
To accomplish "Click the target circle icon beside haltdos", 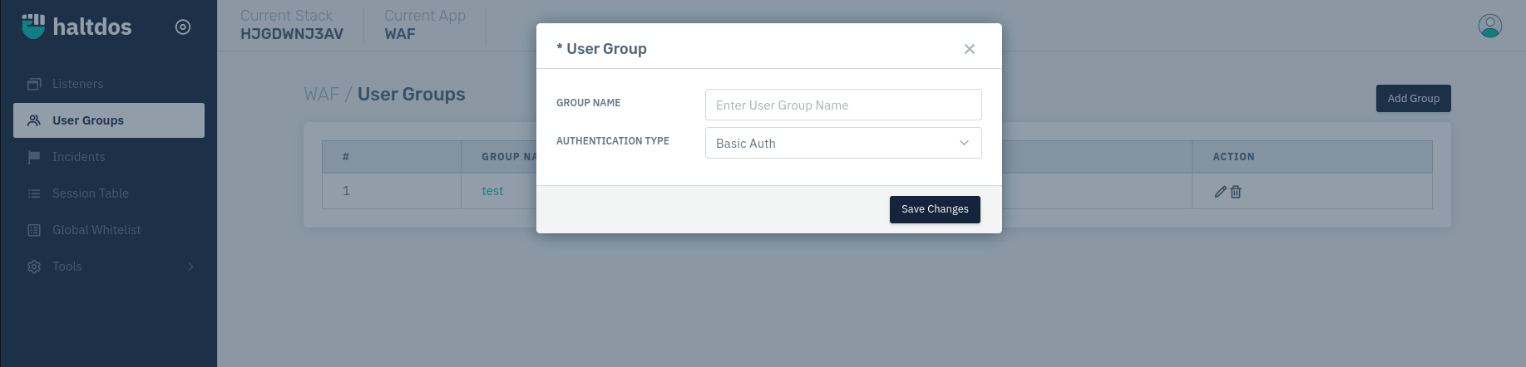I will click(x=183, y=27).
